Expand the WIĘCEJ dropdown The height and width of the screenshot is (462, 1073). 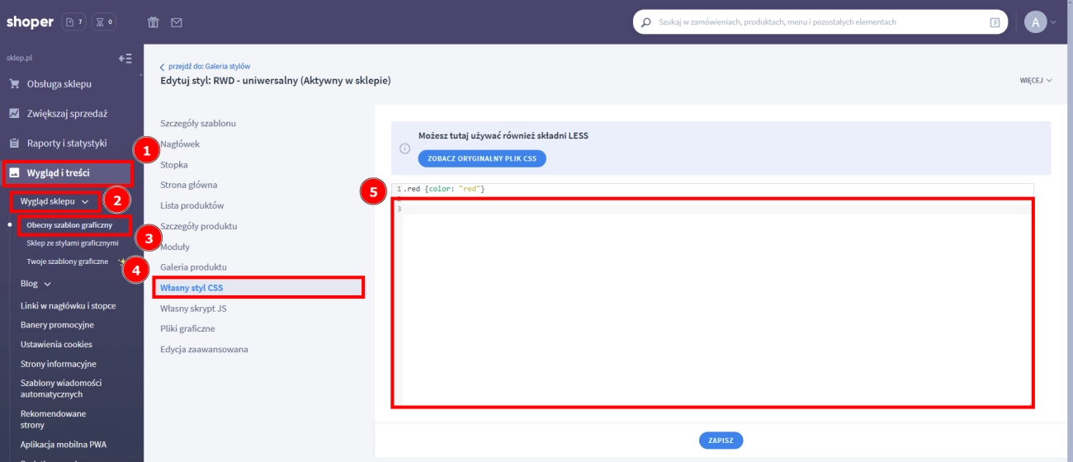pos(1036,81)
